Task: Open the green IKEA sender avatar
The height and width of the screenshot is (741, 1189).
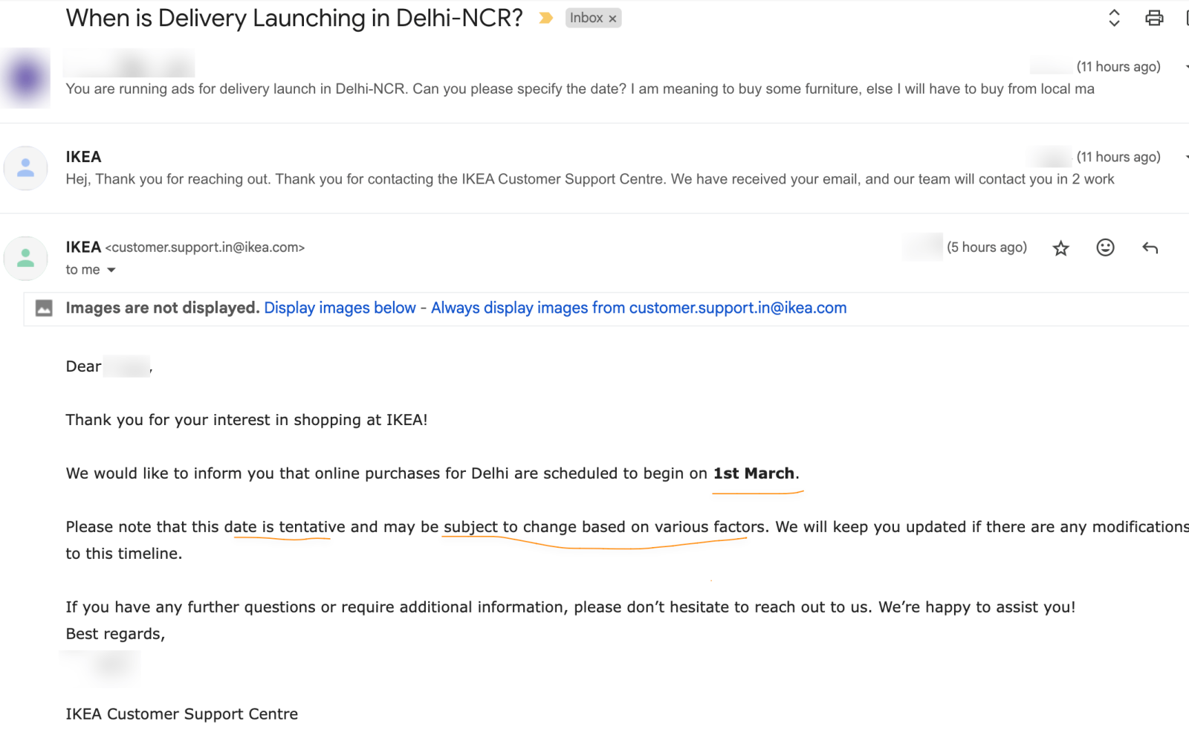Action: [26, 258]
